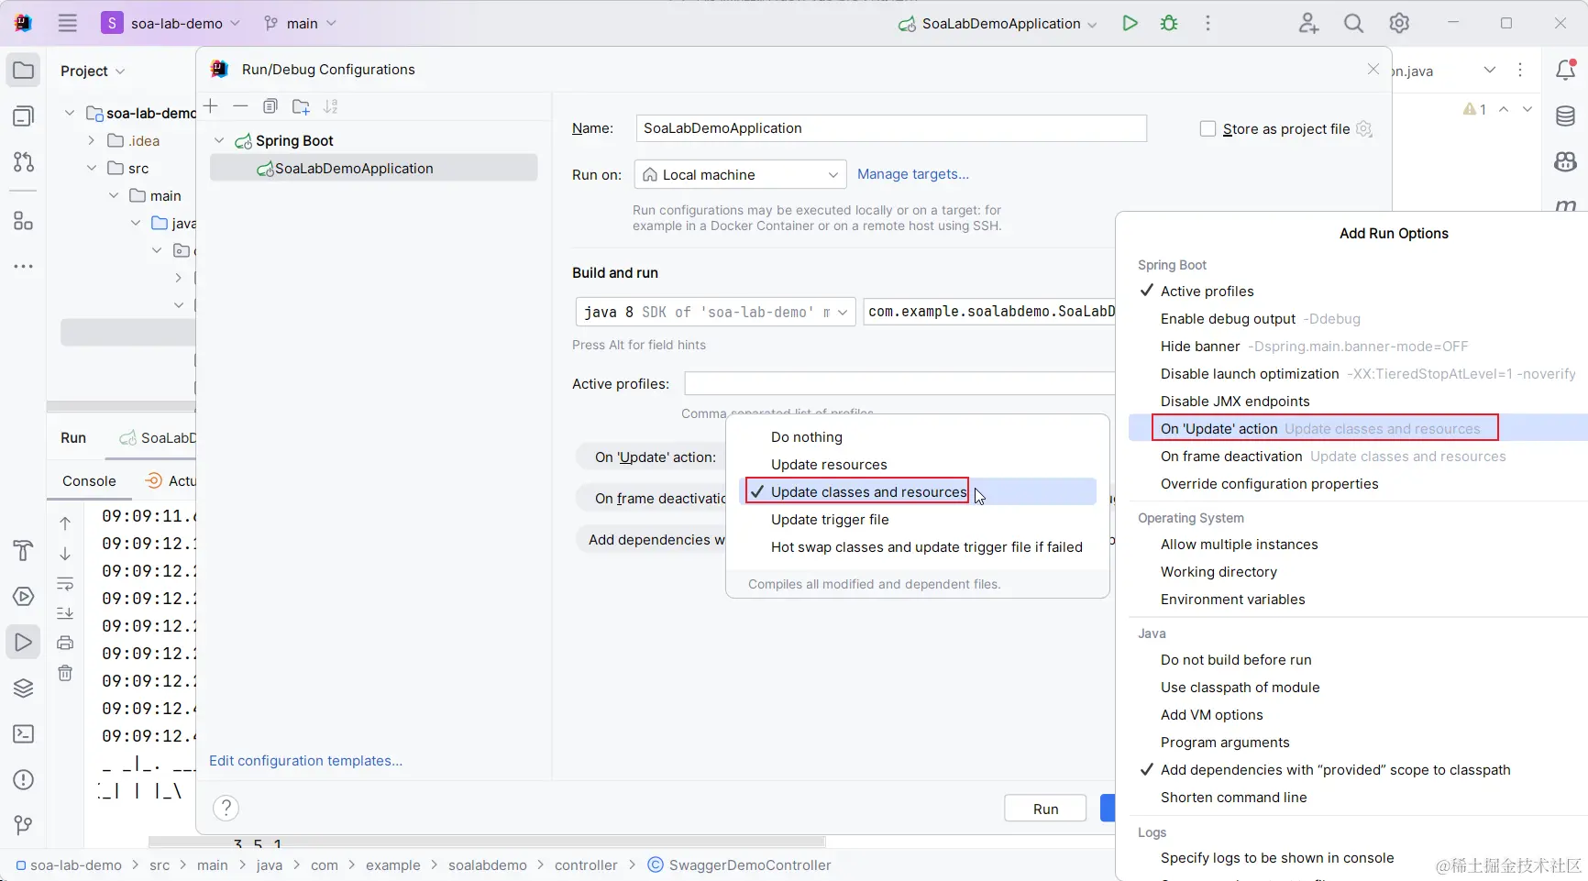Open the Problems tool window icon

coord(24,779)
